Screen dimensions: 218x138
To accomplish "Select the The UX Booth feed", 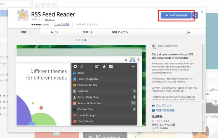I will click(104, 121).
